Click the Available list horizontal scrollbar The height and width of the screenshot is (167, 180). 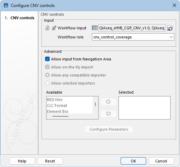[x=60, y=116]
